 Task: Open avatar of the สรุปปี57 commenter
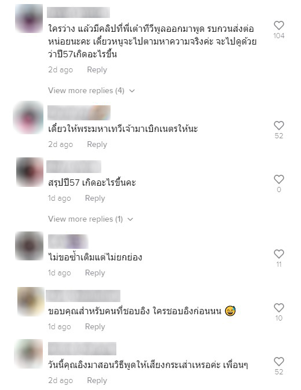pyautogui.click(x=30, y=172)
